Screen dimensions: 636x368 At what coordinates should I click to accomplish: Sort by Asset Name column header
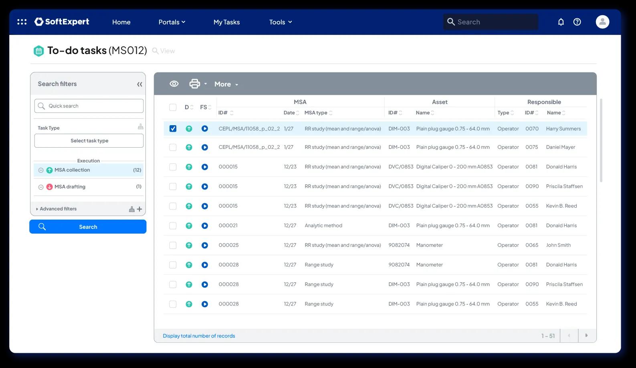click(425, 113)
